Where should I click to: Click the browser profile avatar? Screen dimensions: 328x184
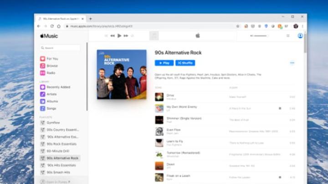pos(296,26)
